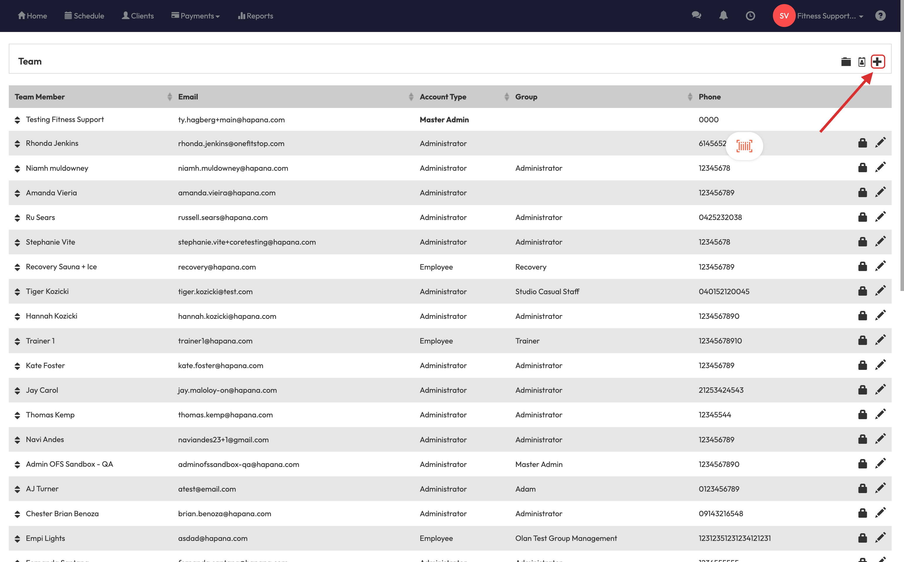Sort by Account Type column arrows
The width and height of the screenshot is (904, 562).
(506, 97)
